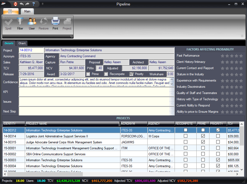Sort by the PROJECT NAME column header

(x=72, y=124)
